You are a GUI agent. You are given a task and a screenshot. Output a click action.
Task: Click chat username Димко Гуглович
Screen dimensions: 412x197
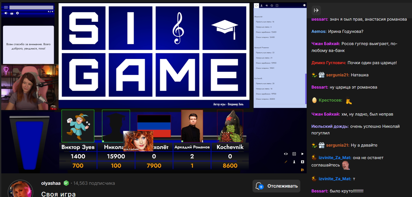coord(329,63)
